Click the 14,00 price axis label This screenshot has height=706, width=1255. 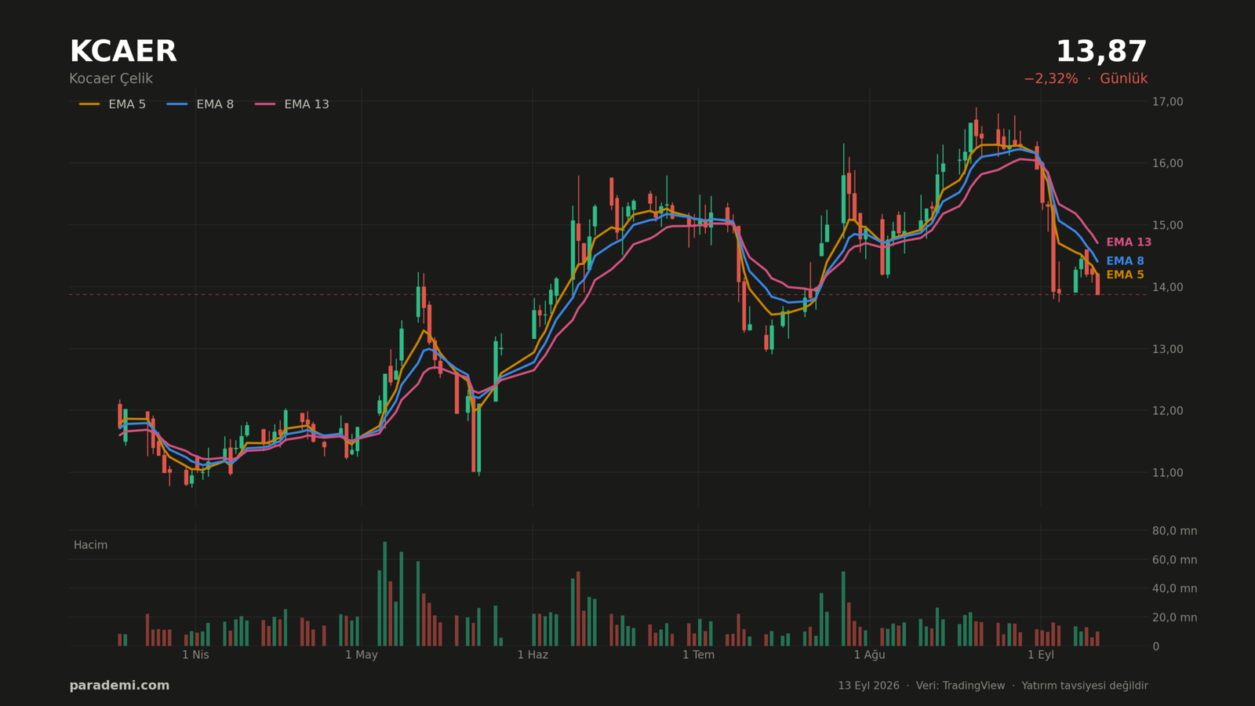click(1168, 287)
